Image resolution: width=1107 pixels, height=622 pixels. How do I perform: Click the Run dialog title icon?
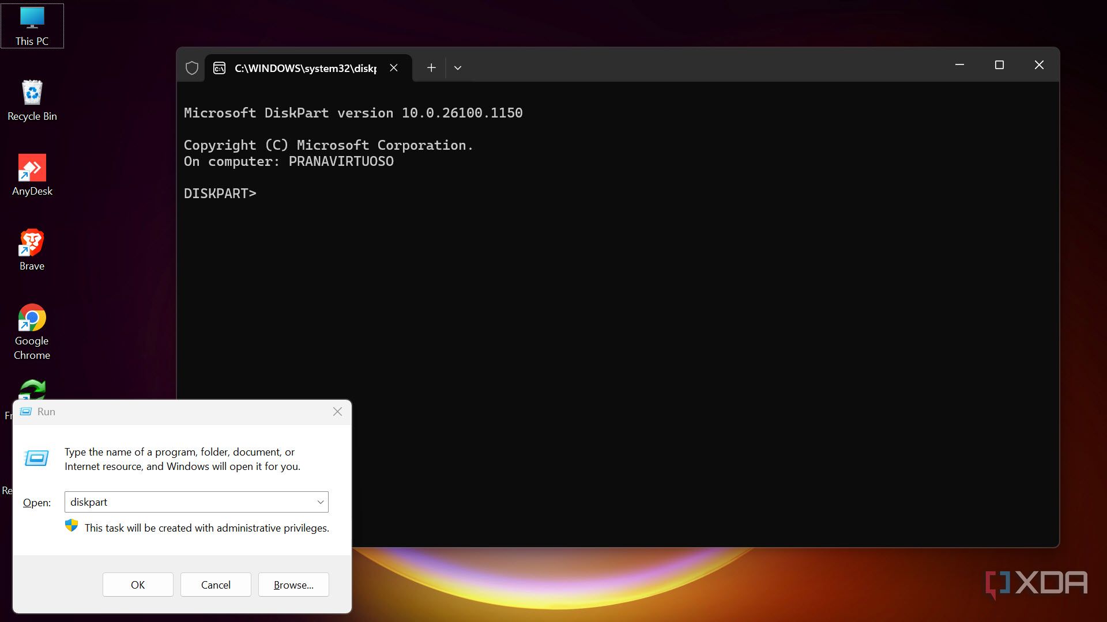coord(26,412)
